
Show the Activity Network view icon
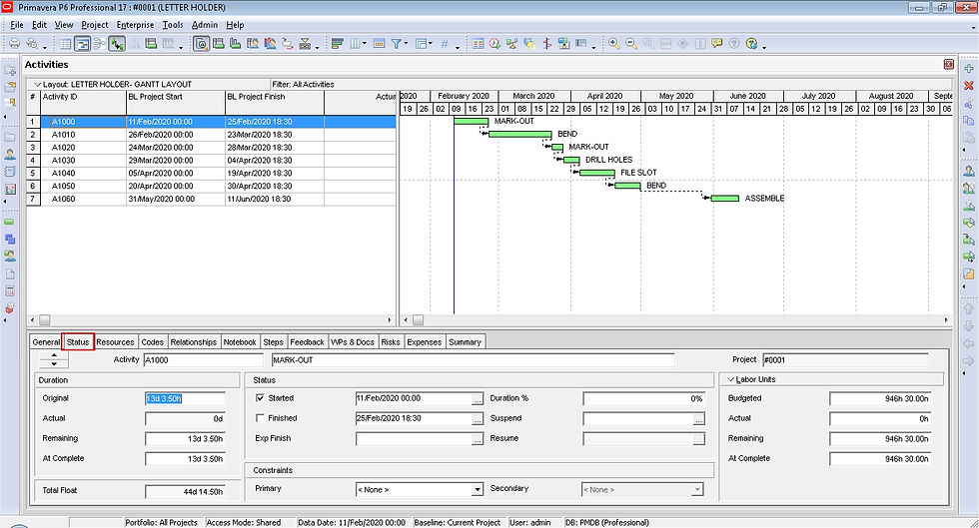[x=99, y=44]
